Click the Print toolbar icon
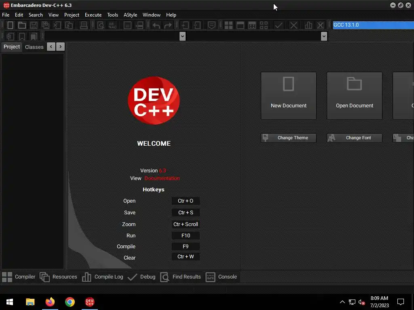This screenshot has width=414, height=310. 84,25
